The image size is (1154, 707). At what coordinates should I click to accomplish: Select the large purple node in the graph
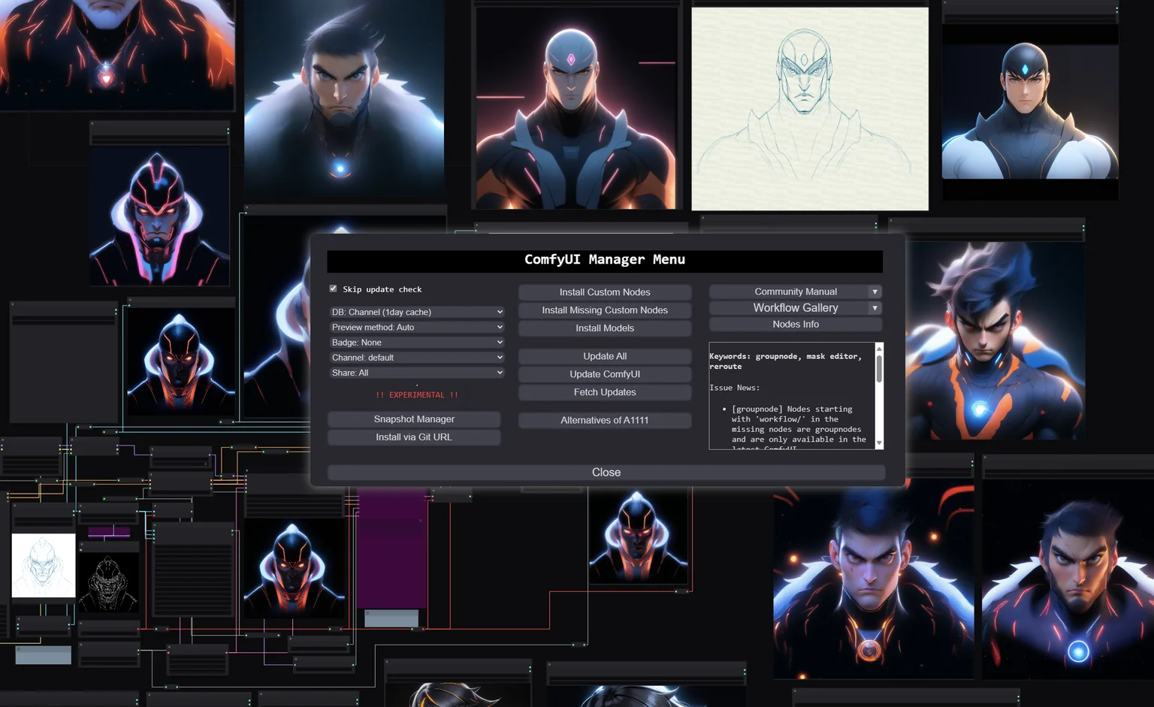coord(391,549)
